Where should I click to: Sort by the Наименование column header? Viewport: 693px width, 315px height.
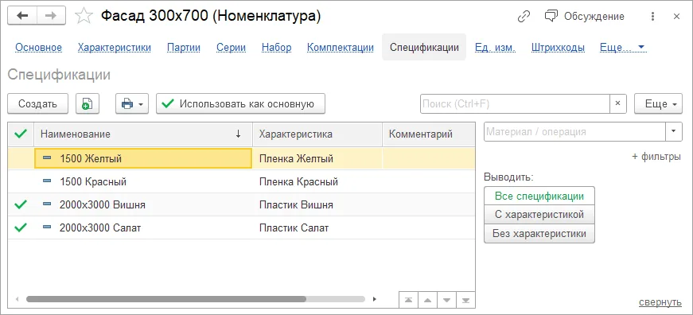(143, 134)
